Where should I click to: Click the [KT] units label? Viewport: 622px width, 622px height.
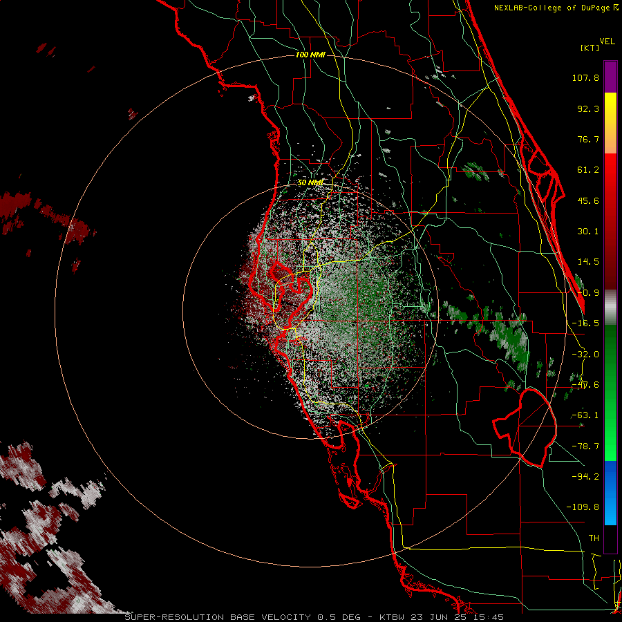tap(590, 48)
